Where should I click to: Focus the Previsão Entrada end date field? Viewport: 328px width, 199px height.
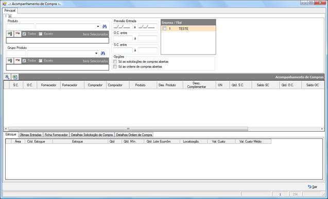[147, 27]
